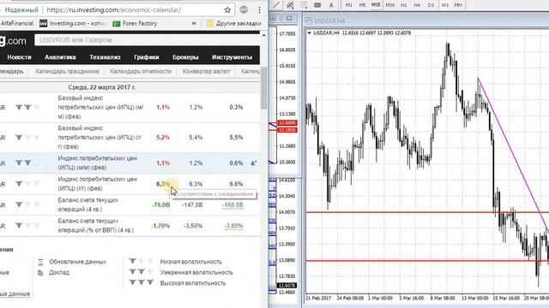
Task: Click volatility bulls on first CPI row
Action: pyautogui.click(x=27, y=107)
